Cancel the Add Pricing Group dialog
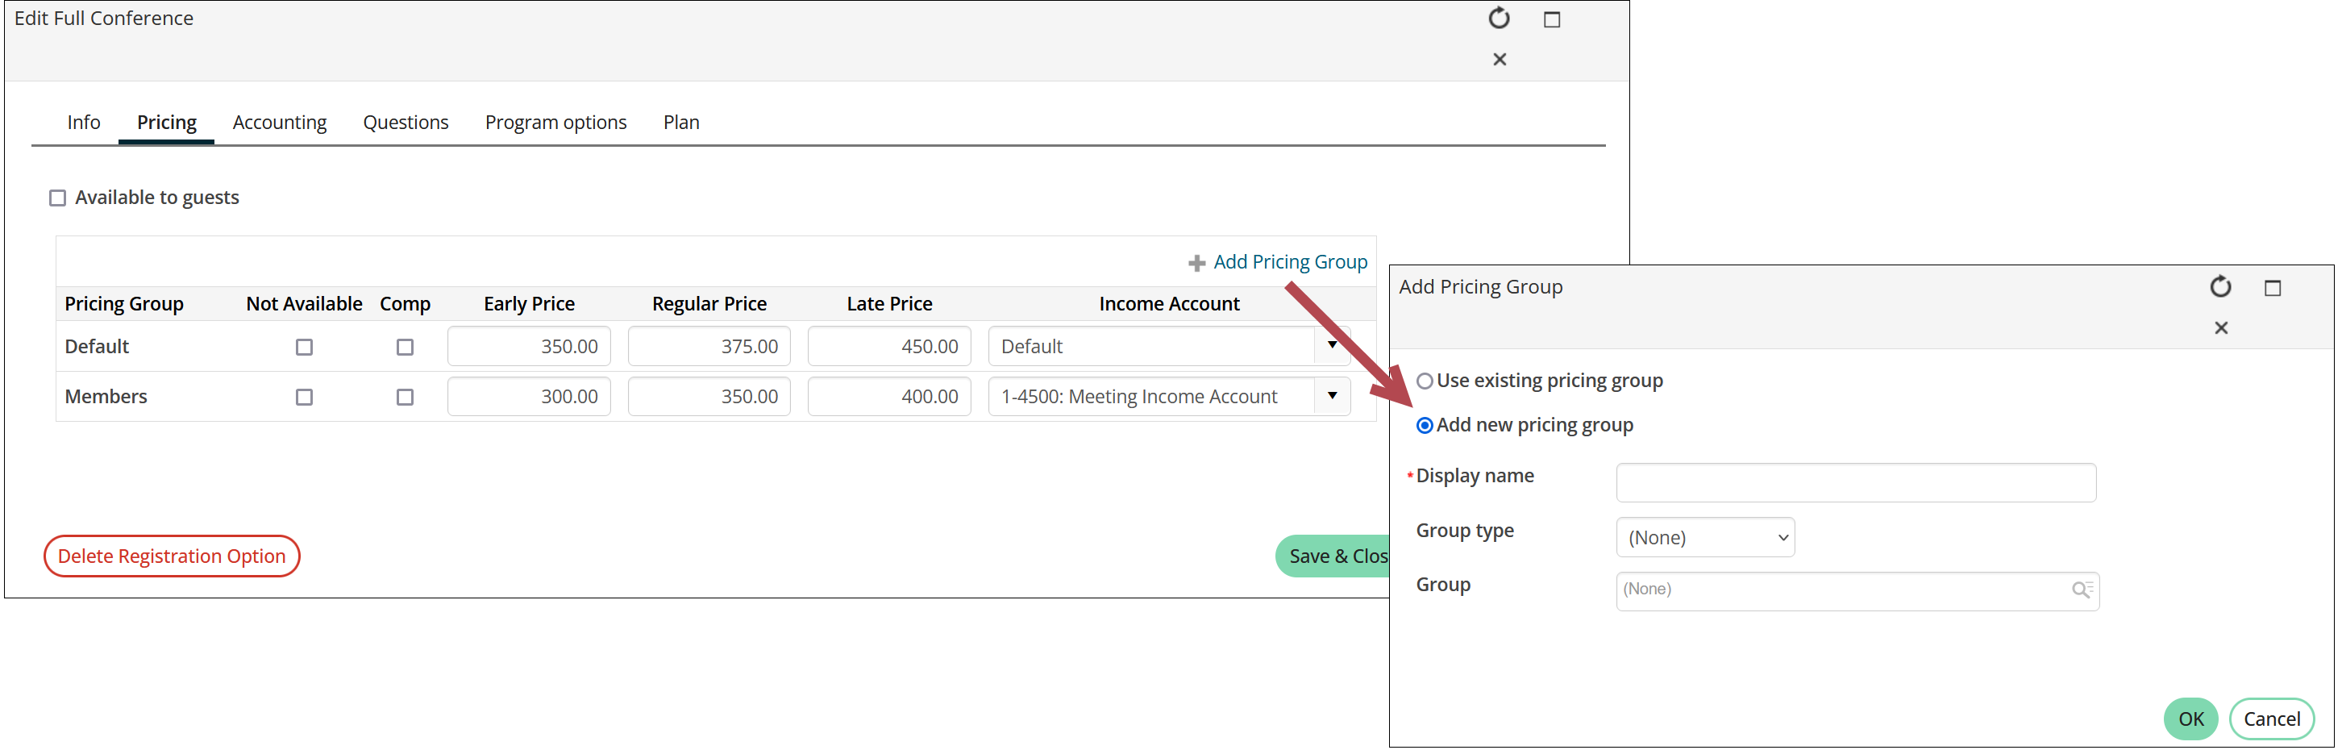Screen dimensions: 2342x750 click(x=2271, y=719)
